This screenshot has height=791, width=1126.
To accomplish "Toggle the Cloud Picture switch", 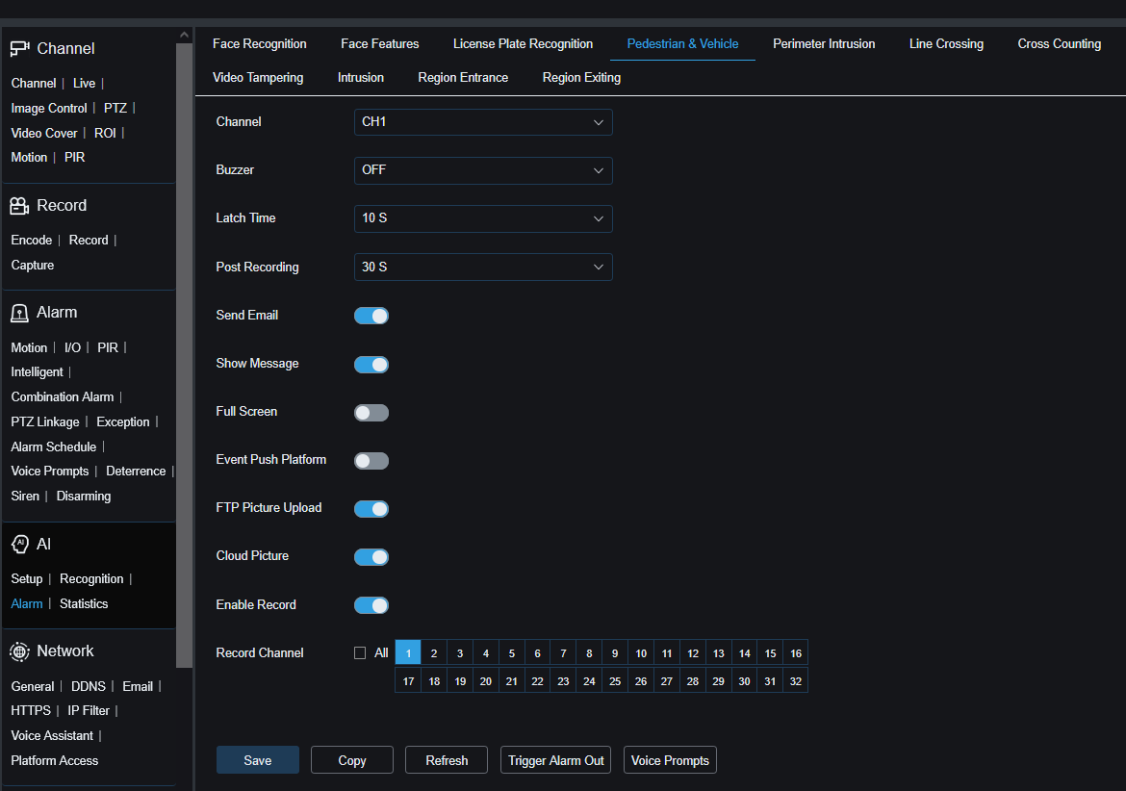I will [371, 557].
